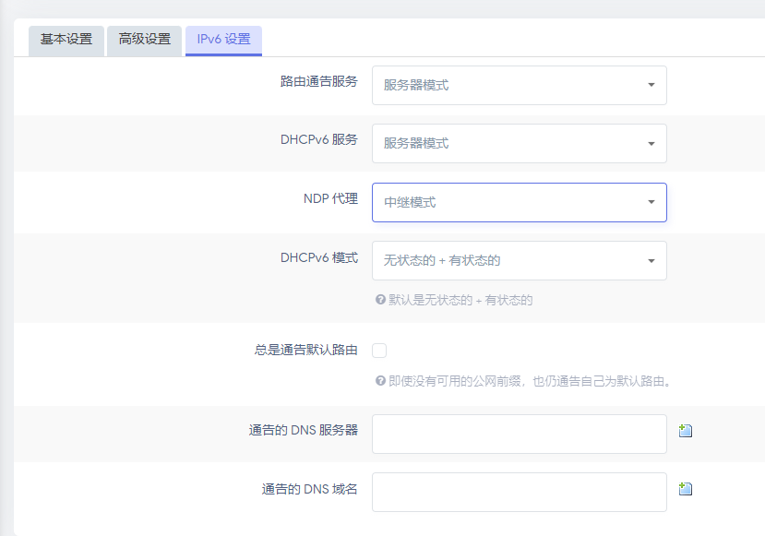Open the NDP 代理 mode dropdown

pos(519,202)
